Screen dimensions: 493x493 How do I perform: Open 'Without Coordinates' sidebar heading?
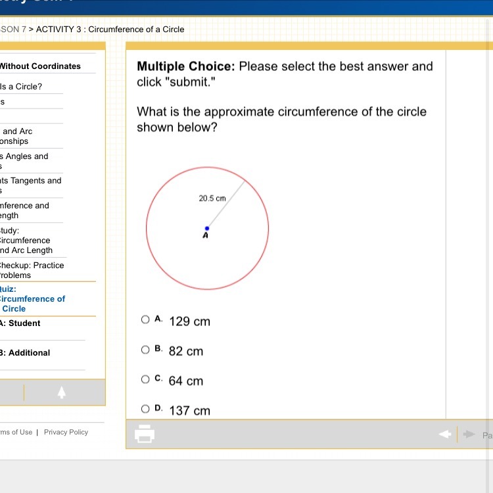[x=40, y=66]
